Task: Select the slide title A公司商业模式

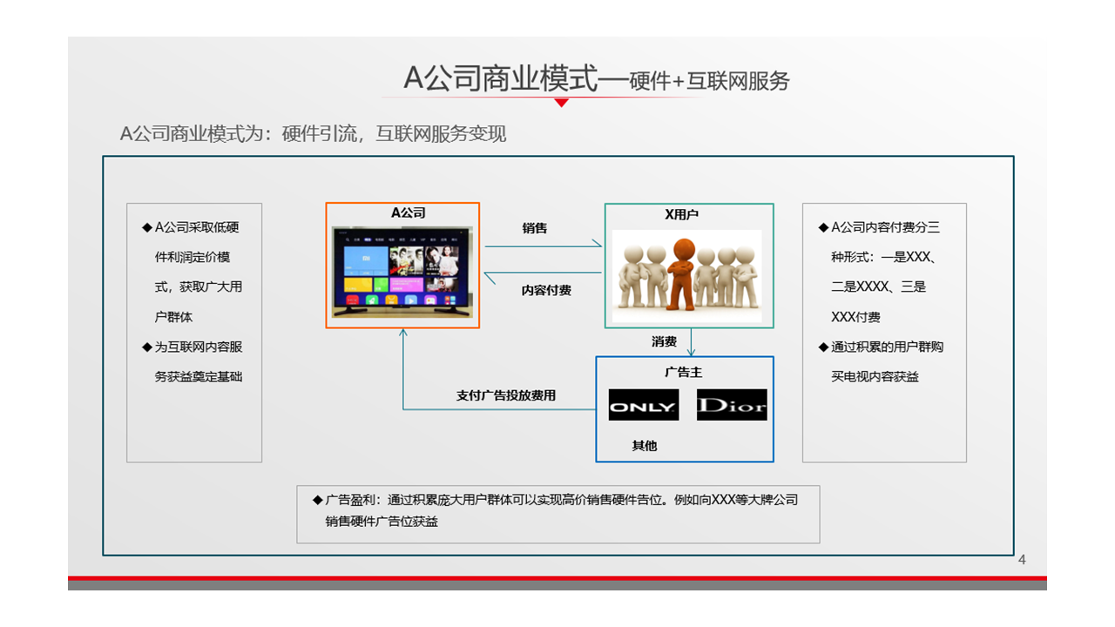Action: tap(501, 79)
